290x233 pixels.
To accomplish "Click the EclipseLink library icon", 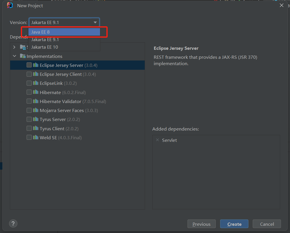I will tap(35, 83).
